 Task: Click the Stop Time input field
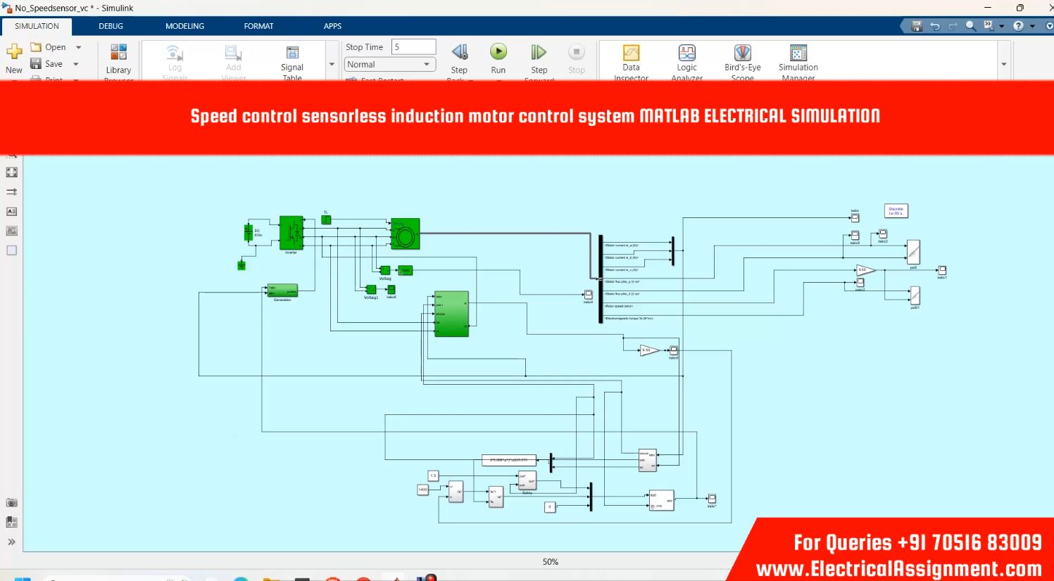tap(413, 47)
